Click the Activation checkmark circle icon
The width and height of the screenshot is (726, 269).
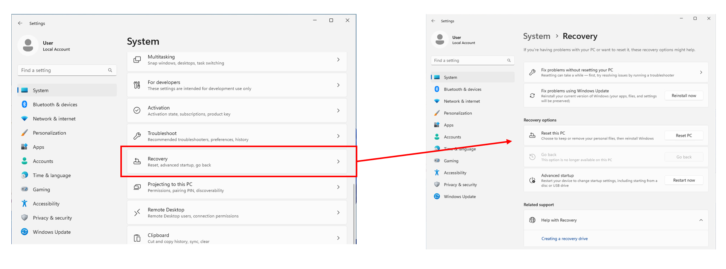coord(137,111)
